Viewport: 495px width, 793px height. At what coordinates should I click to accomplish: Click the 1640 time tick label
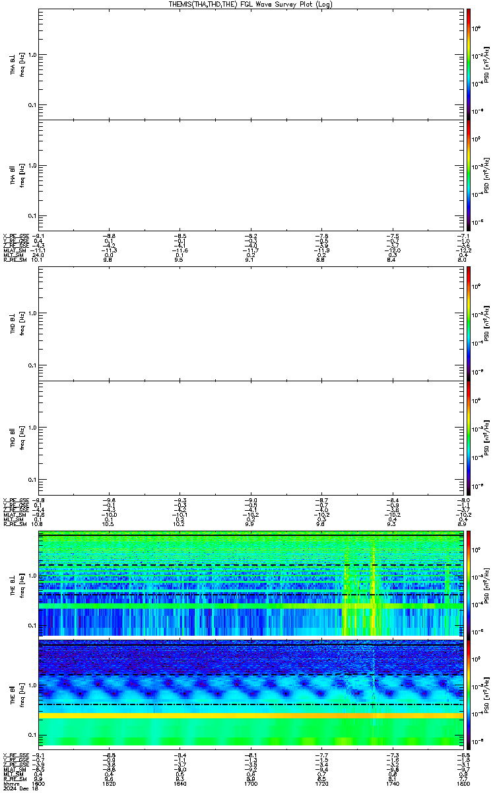pyautogui.click(x=180, y=784)
